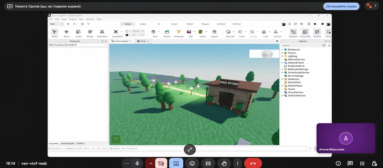Insert a new Part
The image size is (383, 168).
click(x=154, y=32)
